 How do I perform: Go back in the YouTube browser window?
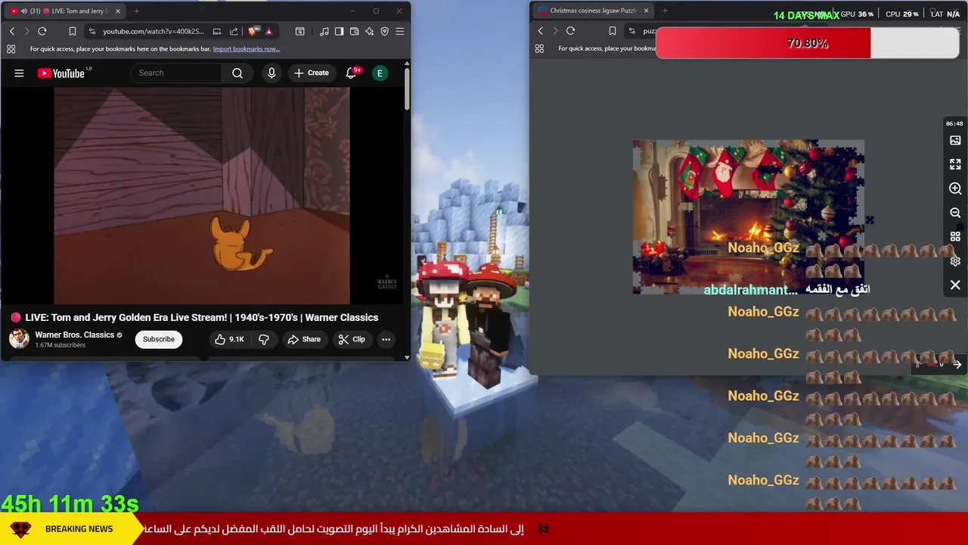[12, 31]
